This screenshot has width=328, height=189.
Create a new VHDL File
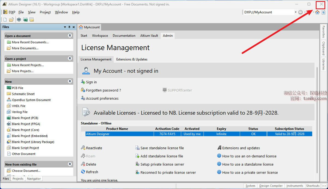19,106
